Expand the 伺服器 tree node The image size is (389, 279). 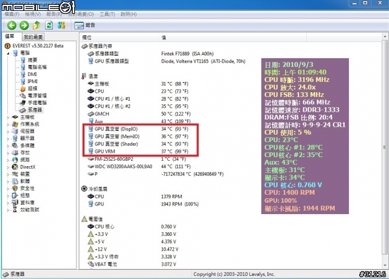[8, 132]
